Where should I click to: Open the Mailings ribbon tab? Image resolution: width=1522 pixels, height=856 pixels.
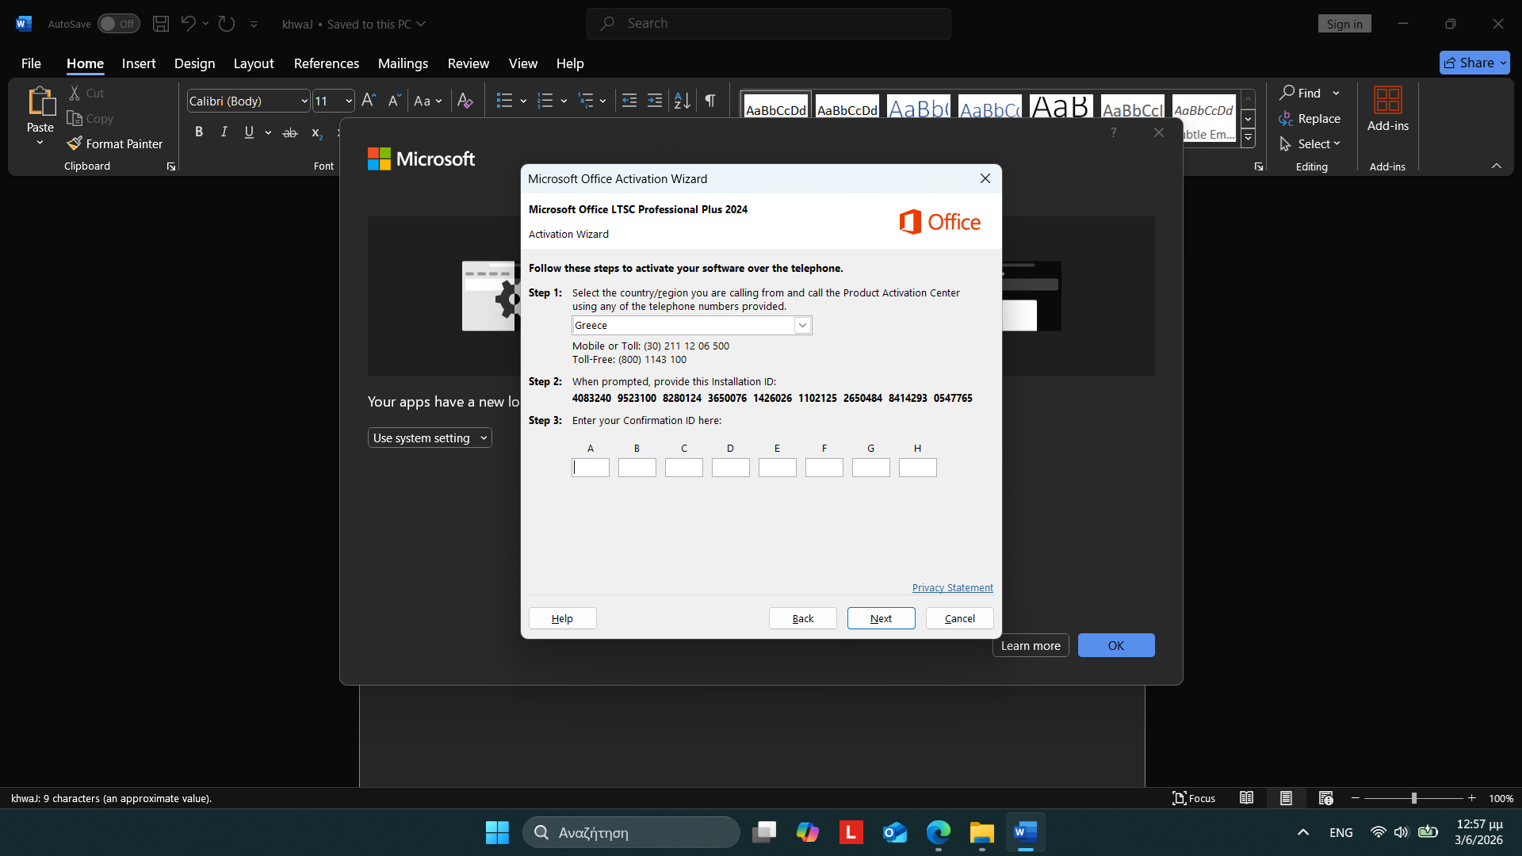pyautogui.click(x=403, y=63)
